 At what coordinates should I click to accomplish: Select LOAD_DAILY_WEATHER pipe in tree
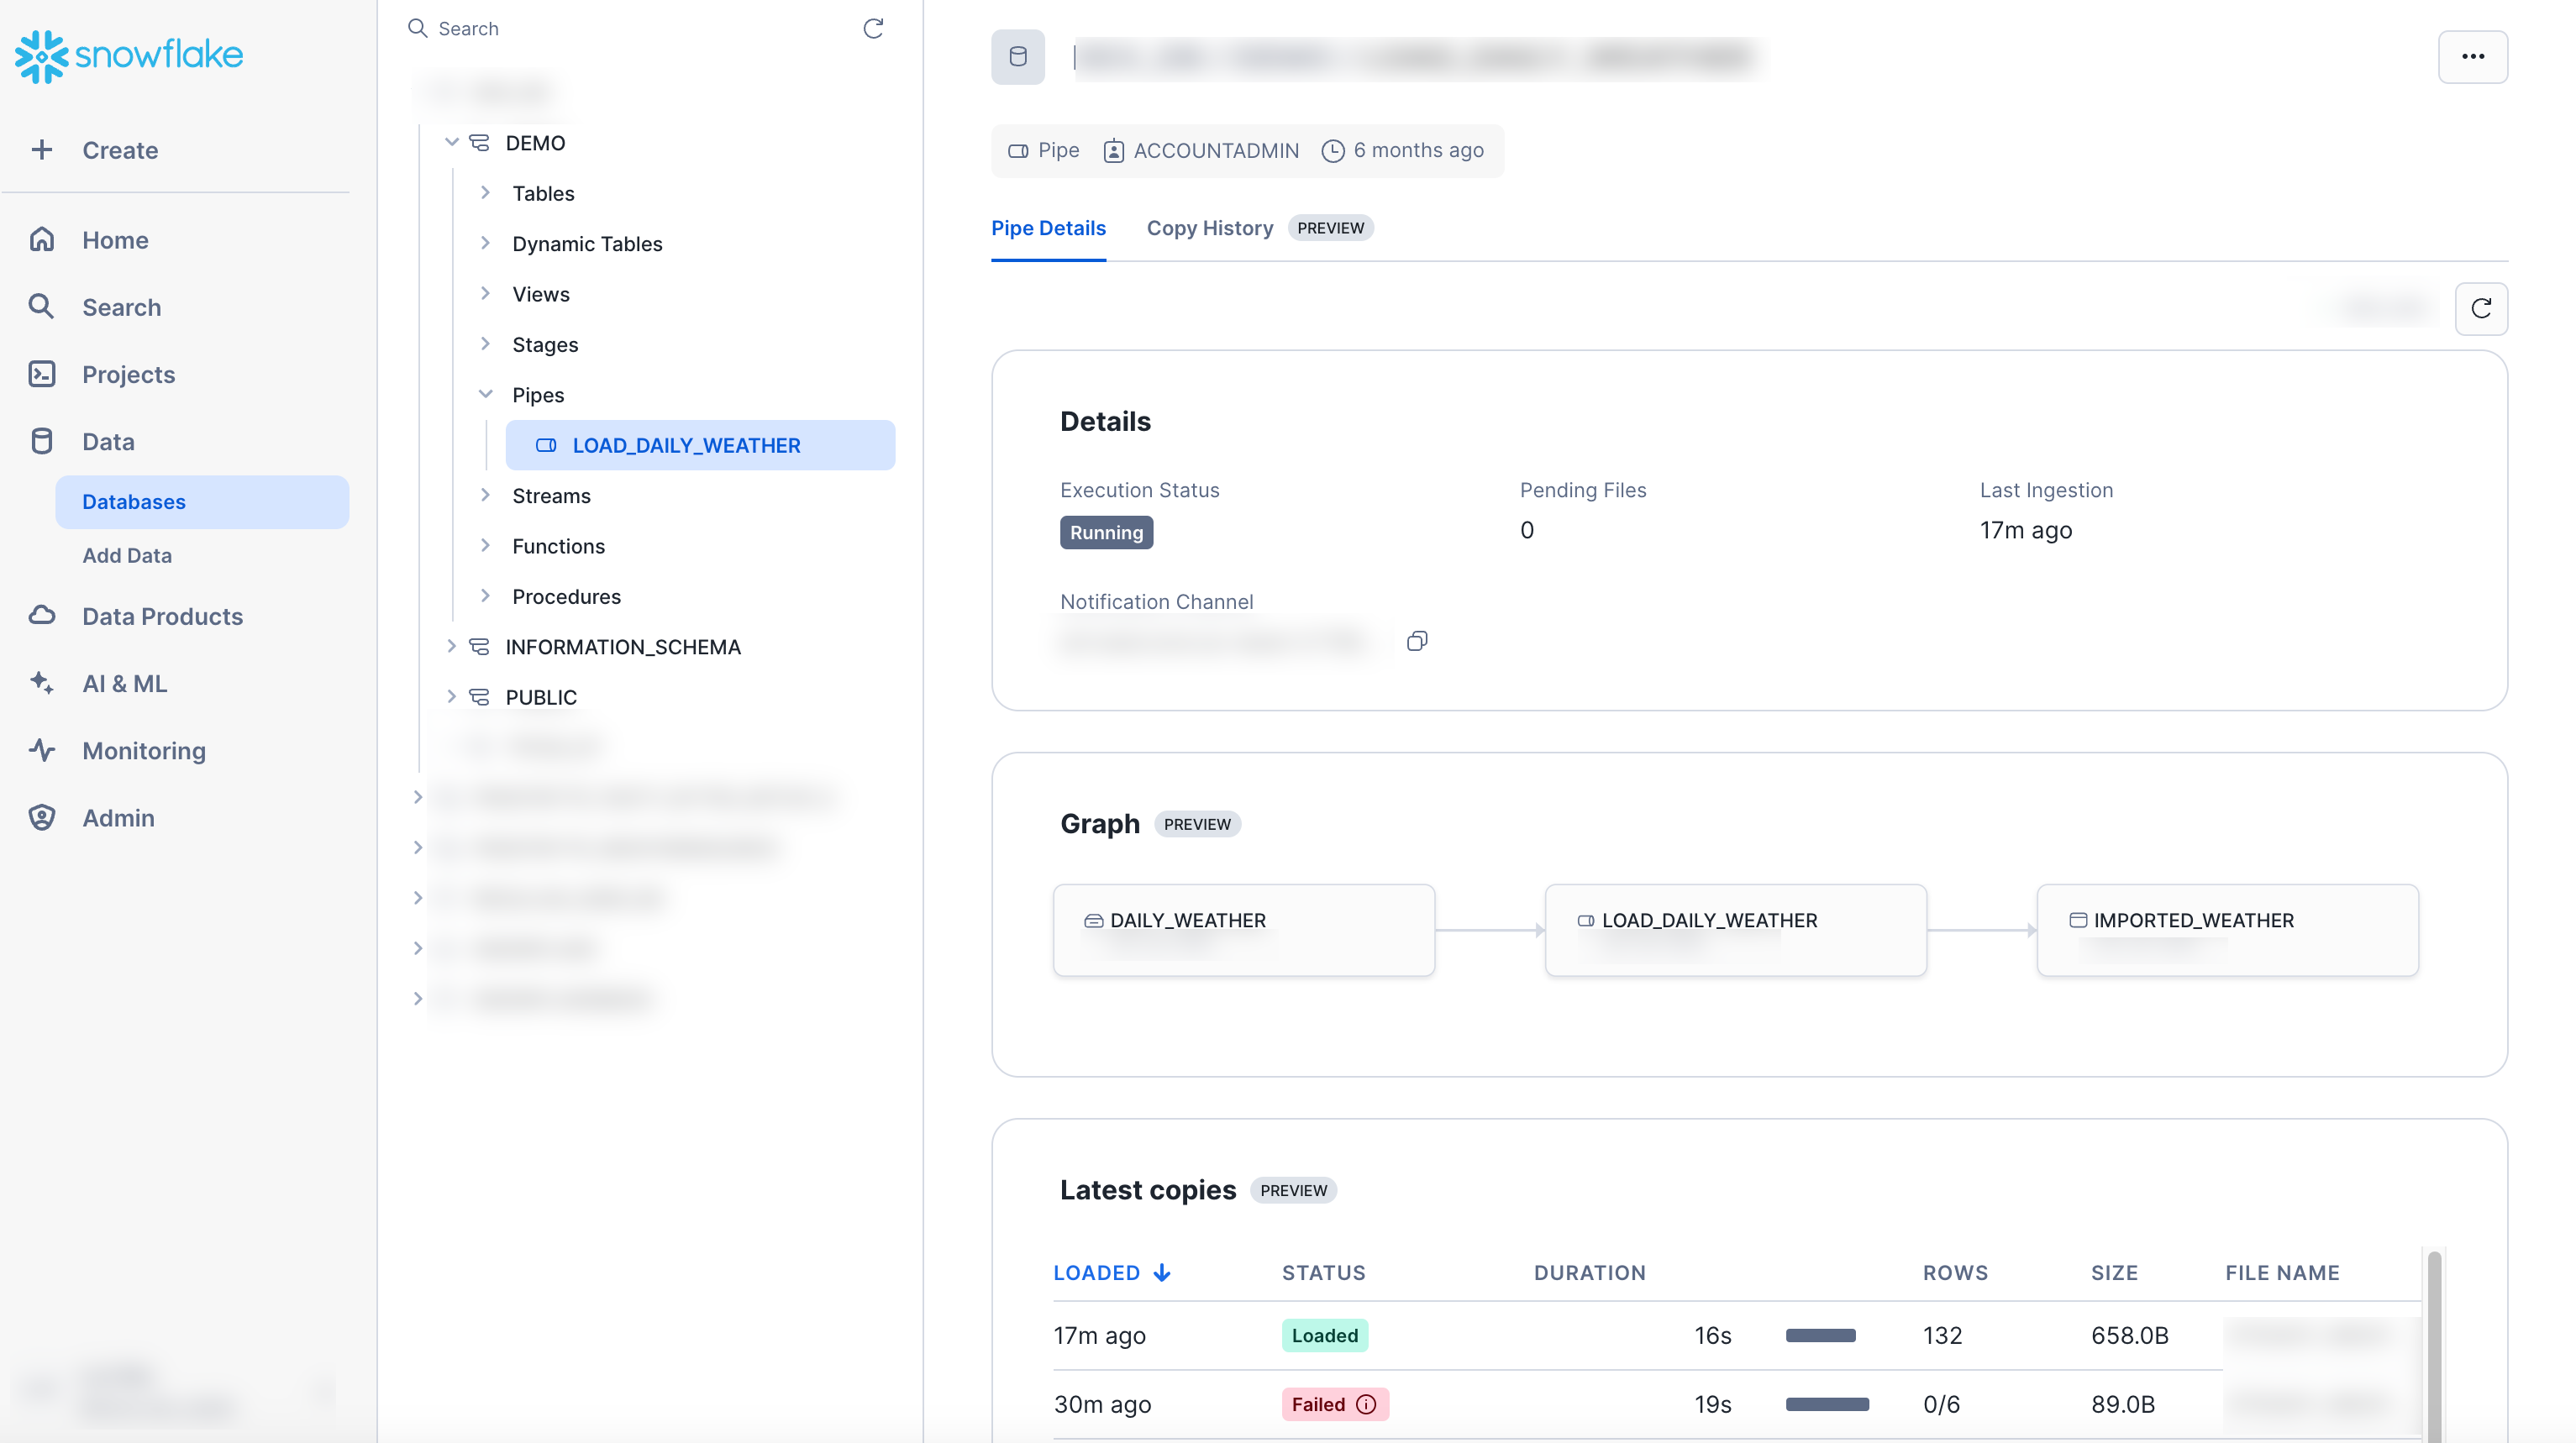pos(700,445)
